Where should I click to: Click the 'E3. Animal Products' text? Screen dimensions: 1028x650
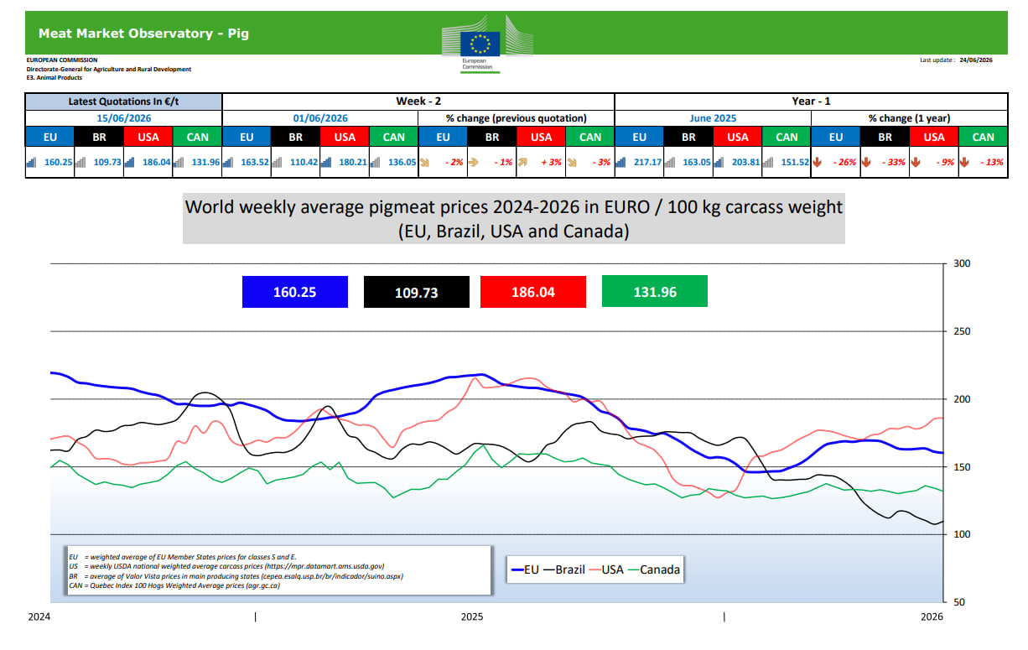pyautogui.click(x=55, y=77)
